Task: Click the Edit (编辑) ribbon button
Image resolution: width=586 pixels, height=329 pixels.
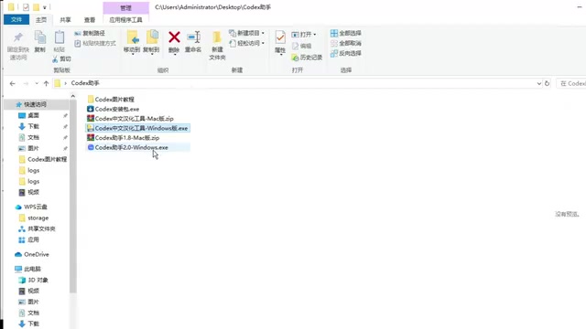Action: coord(301,46)
